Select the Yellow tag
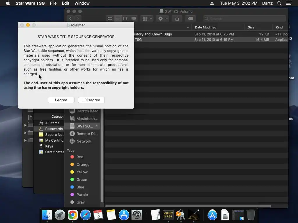Viewport: 298px width, 223px height. (83, 172)
